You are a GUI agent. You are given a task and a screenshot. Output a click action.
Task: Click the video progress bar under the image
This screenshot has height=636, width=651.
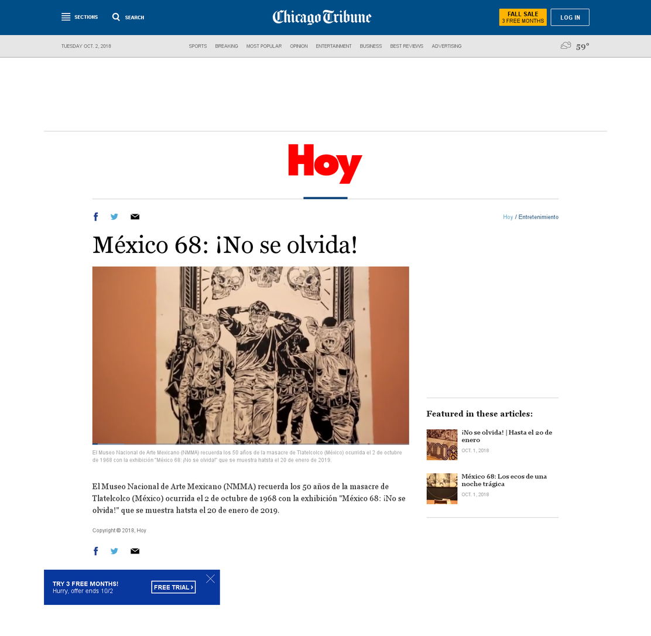251,444
